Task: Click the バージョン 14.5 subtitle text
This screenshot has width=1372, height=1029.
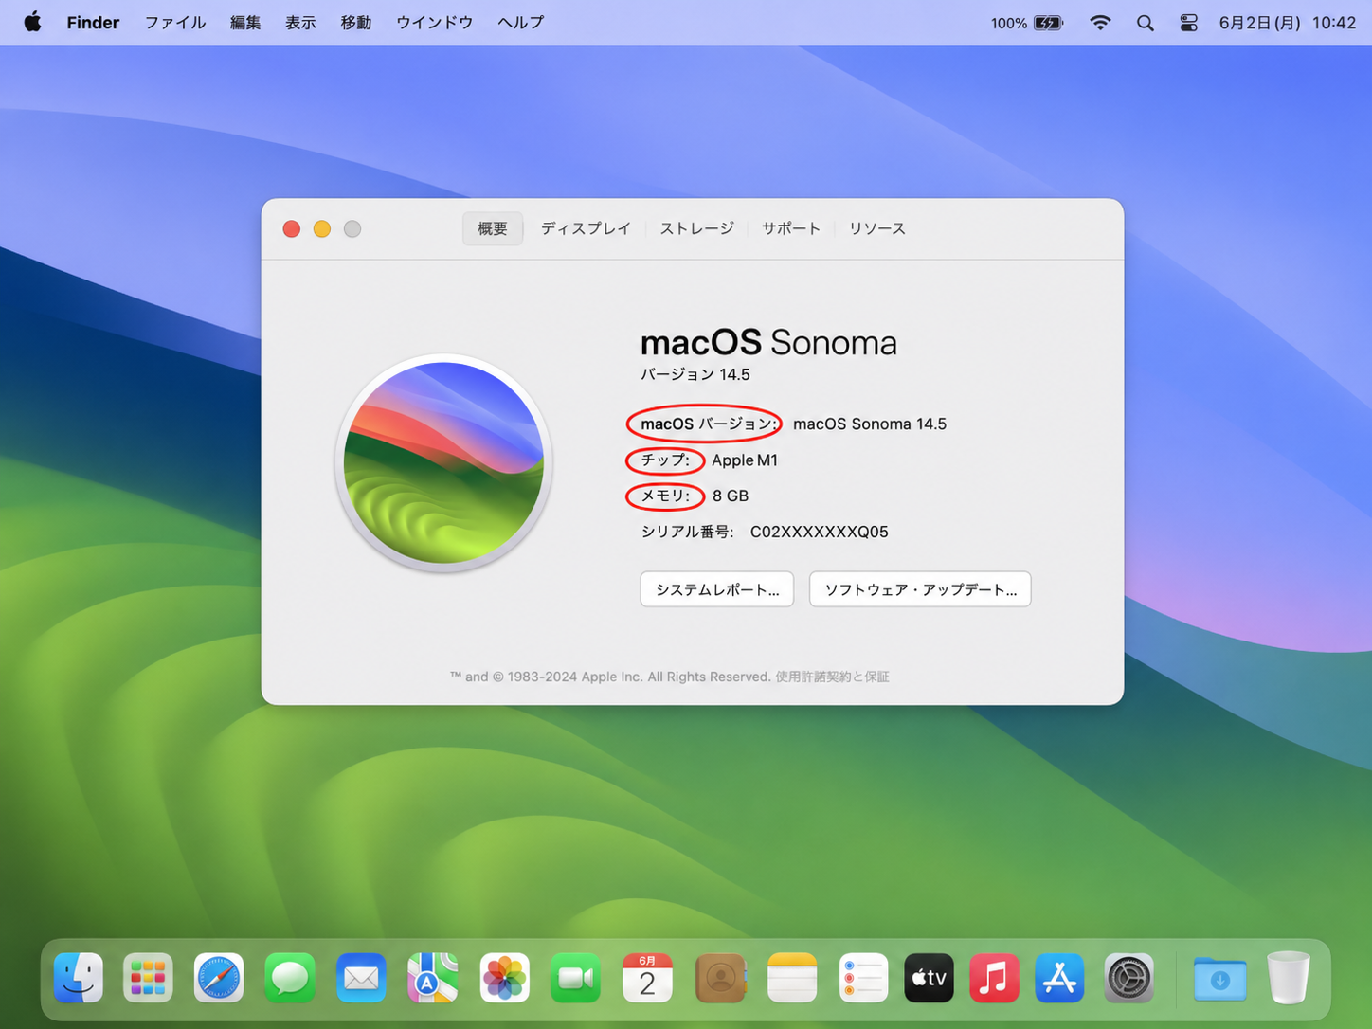Action: [x=695, y=374]
